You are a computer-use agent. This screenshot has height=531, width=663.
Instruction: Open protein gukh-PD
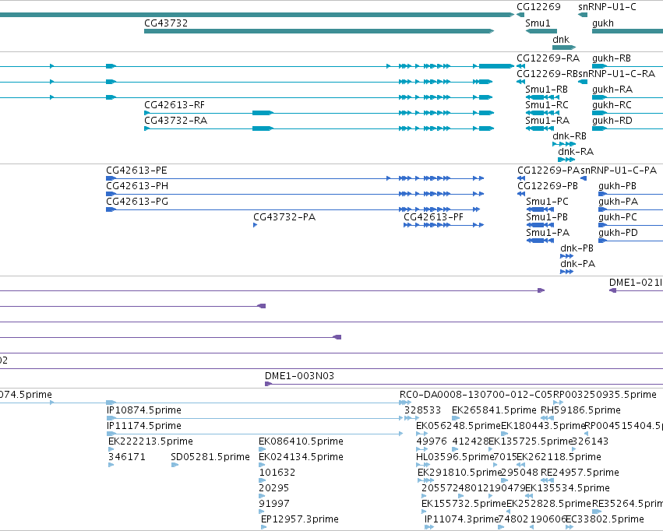[618, 233]
